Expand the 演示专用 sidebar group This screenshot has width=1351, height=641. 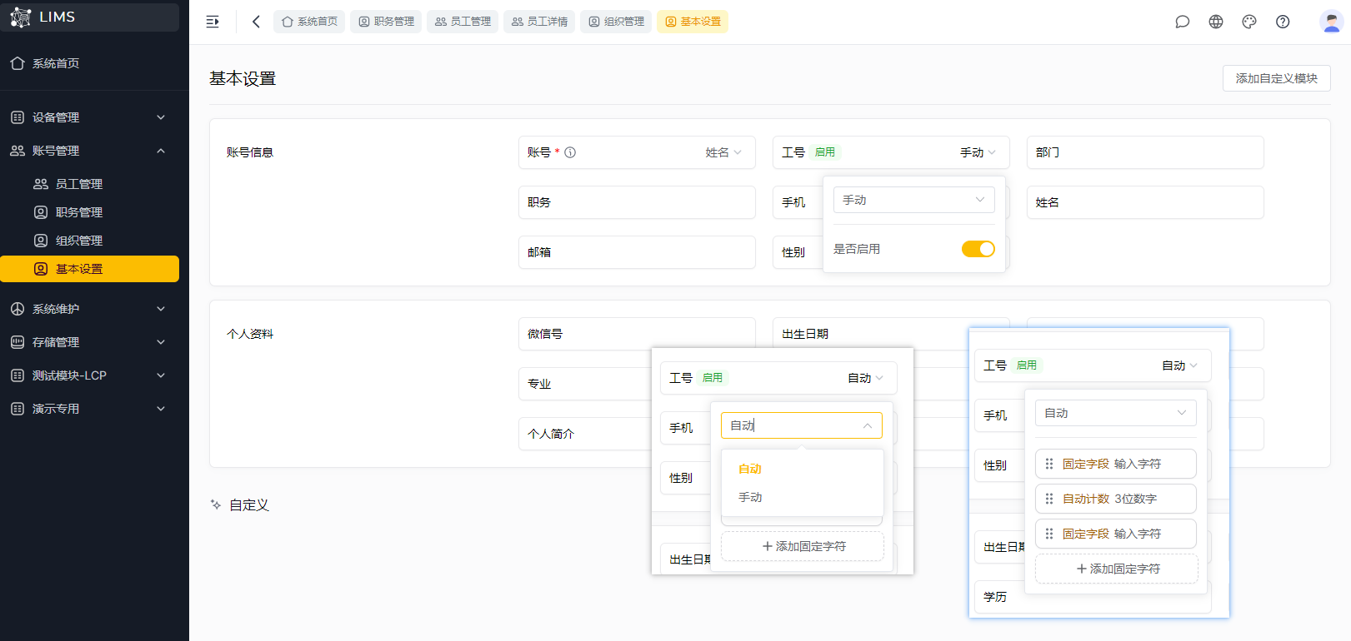click(x=161, y=409)
